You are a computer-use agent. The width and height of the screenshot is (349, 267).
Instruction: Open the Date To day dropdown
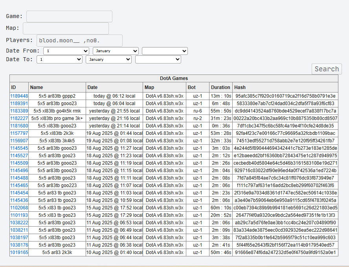pos(59,60)
